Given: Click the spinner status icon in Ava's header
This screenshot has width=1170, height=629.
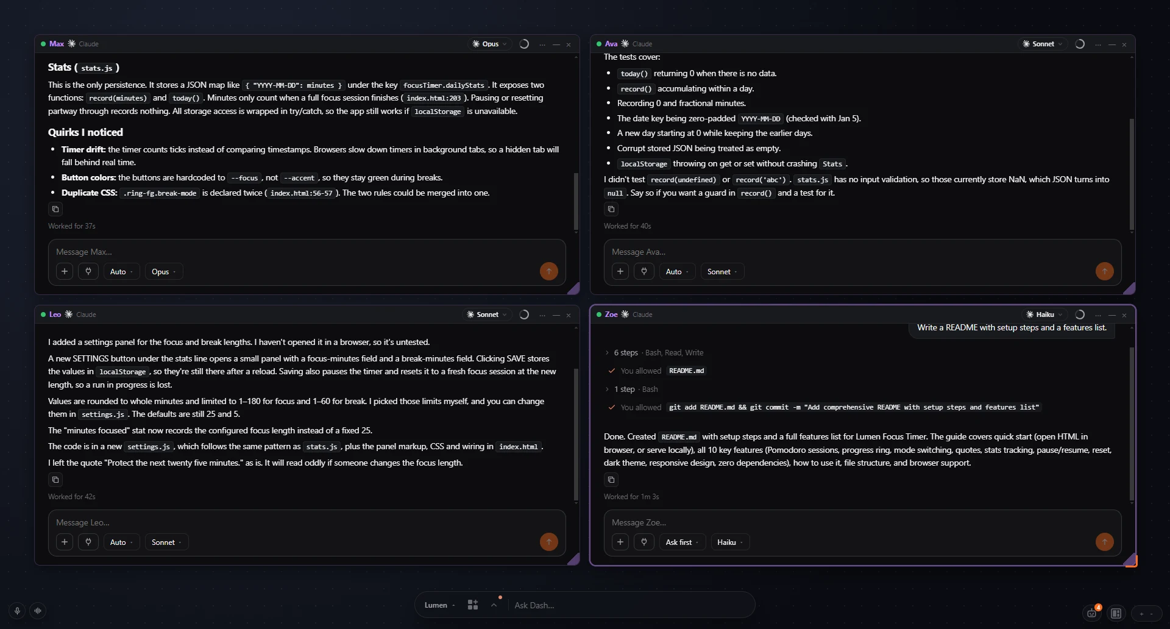Looking at the screenshot, I should [1080, 44].
